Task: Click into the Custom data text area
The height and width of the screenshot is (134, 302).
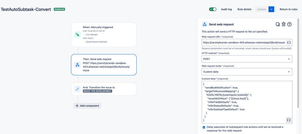Action: pos(247,102)
